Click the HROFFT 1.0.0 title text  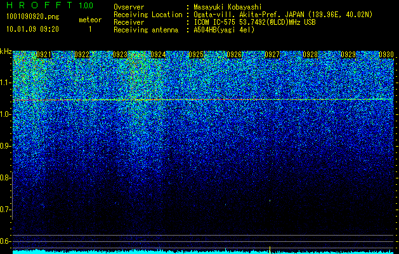[x=50, y=5]
